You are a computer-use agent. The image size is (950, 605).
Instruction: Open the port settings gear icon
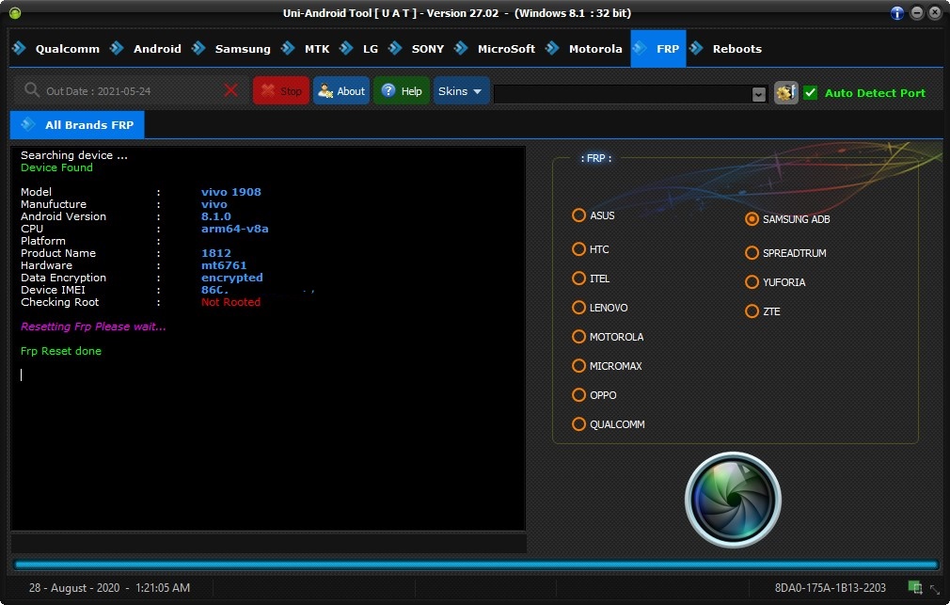[x=785, y=93]
